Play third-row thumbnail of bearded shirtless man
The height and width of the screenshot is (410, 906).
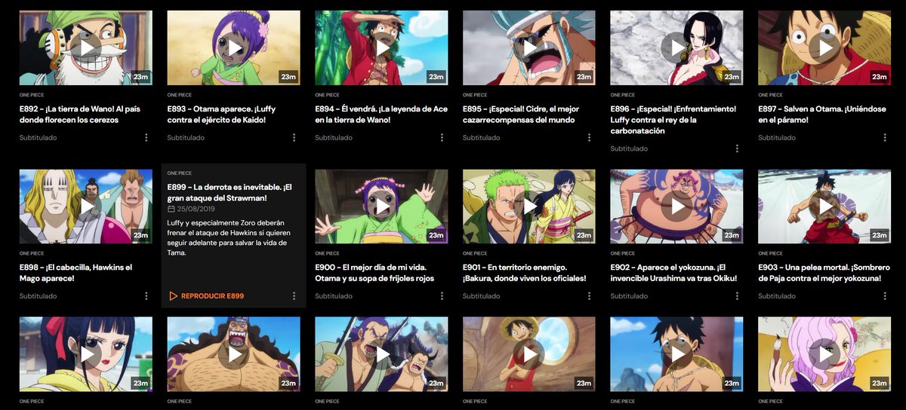(x=233, y=353)
